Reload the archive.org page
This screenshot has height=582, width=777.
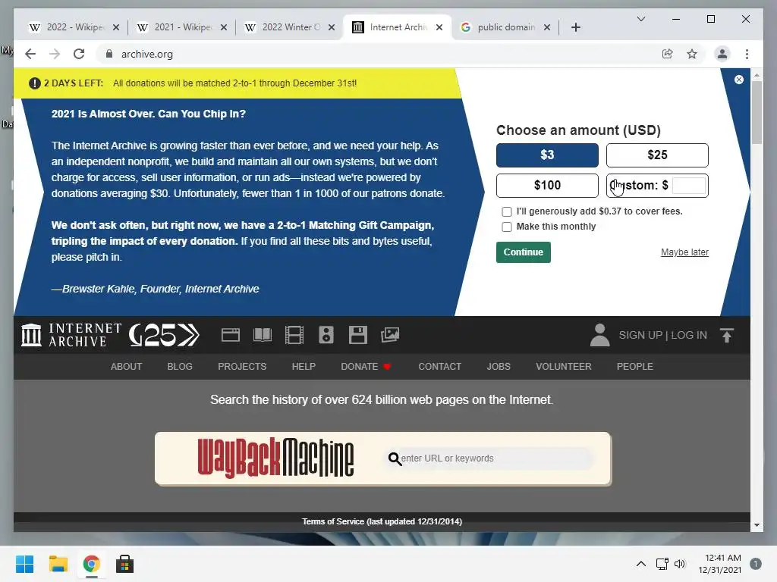79,54
